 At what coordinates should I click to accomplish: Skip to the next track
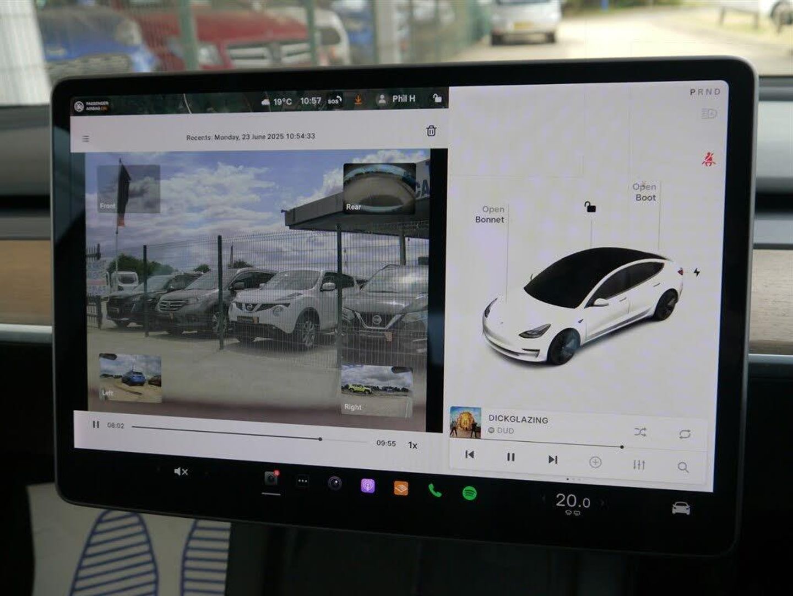(x=553, y=459)
